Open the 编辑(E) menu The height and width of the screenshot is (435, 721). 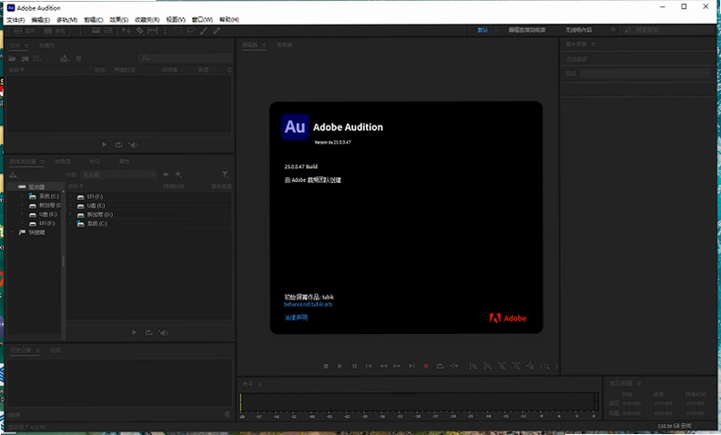click(40, 20)
